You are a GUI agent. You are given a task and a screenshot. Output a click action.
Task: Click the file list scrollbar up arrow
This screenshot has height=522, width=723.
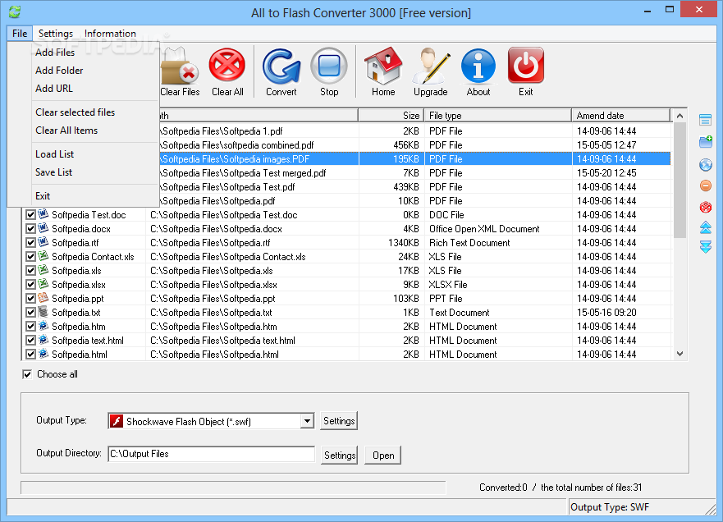[680, 116]
